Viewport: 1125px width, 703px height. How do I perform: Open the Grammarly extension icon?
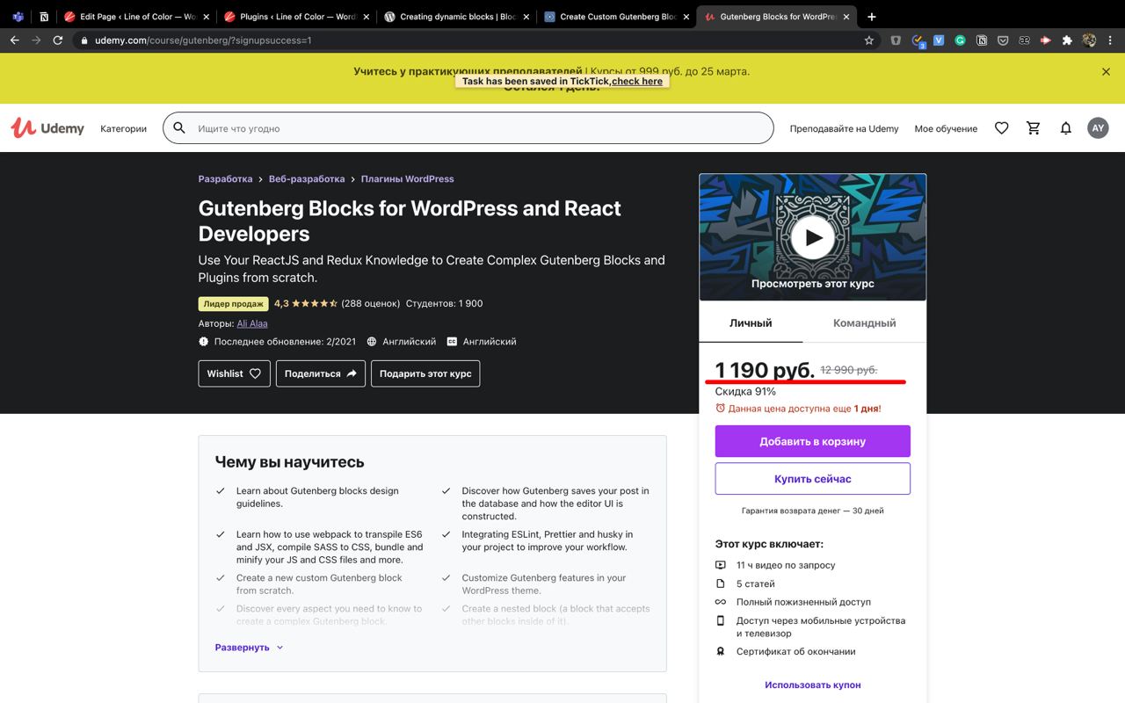[960, 40]
